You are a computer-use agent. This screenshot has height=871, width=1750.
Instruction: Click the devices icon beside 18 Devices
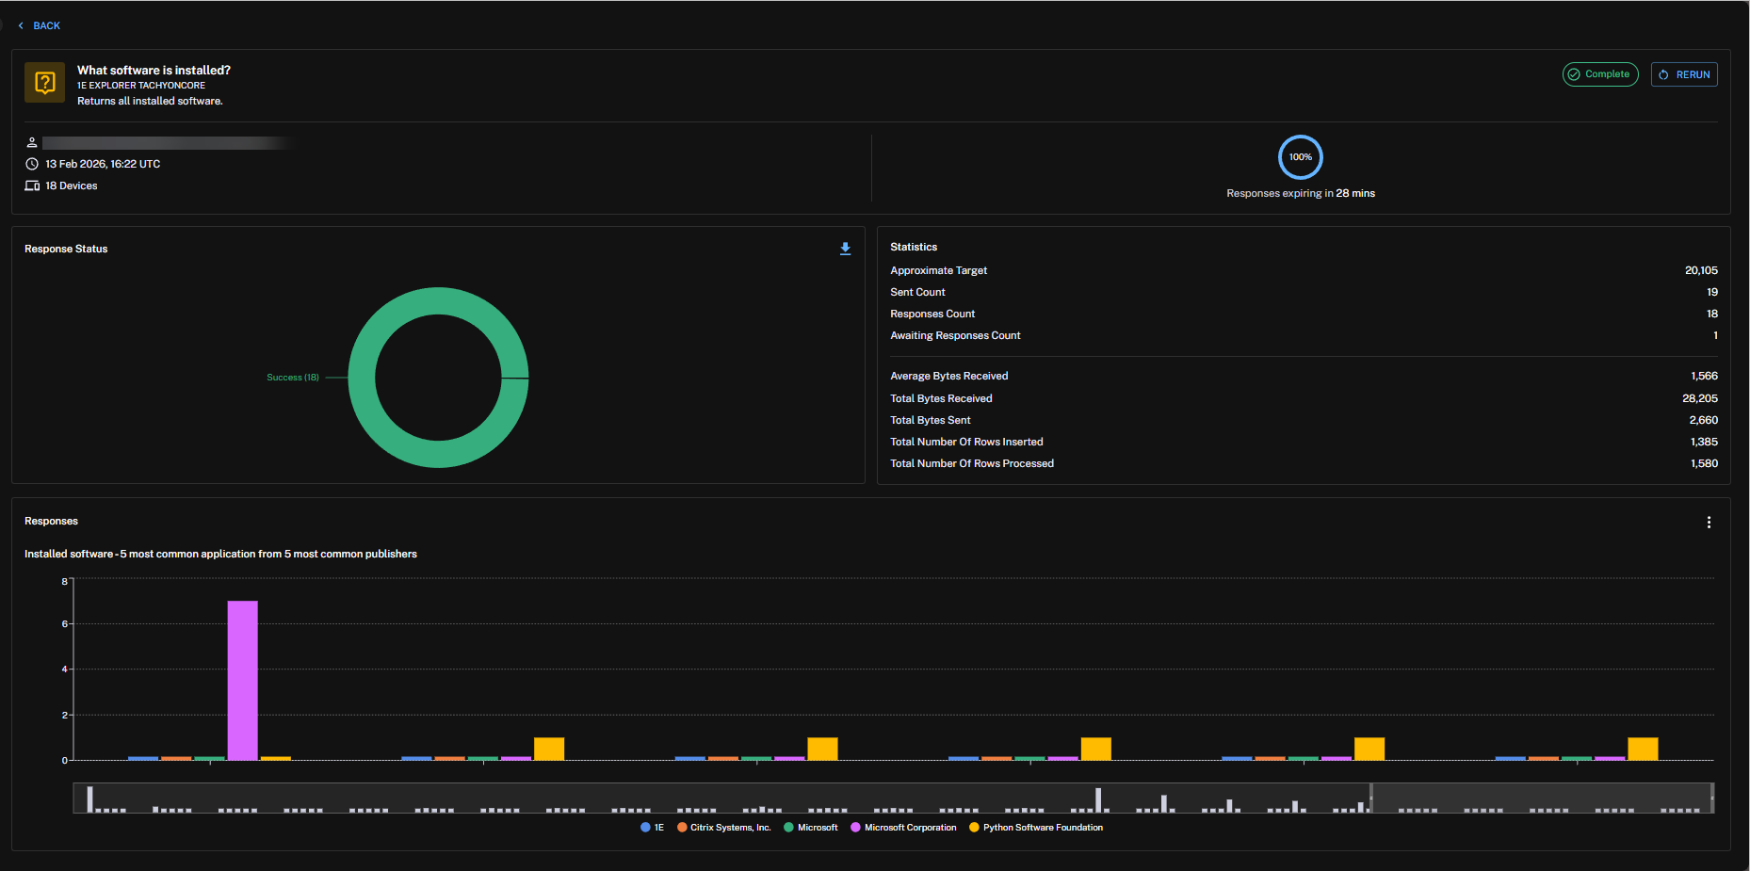click(32, 185)
